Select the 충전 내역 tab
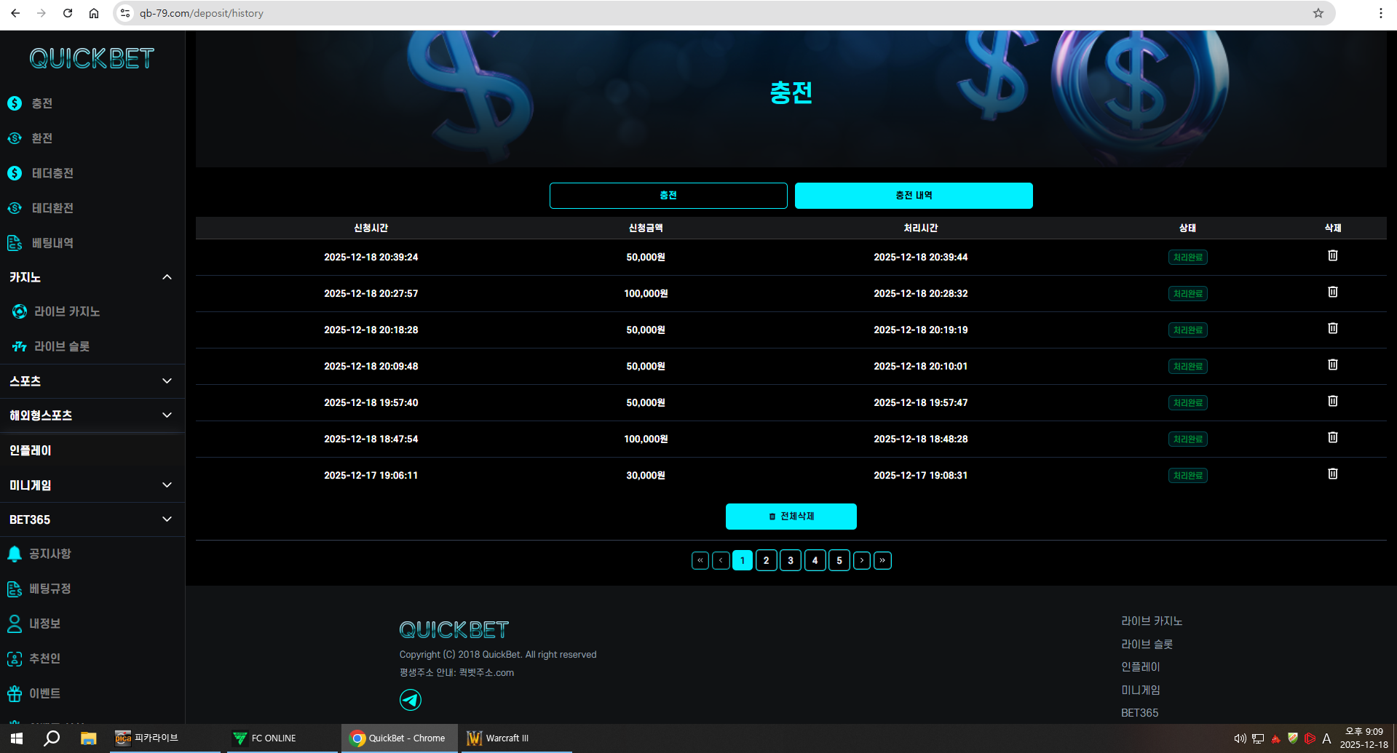 [913, 196]
